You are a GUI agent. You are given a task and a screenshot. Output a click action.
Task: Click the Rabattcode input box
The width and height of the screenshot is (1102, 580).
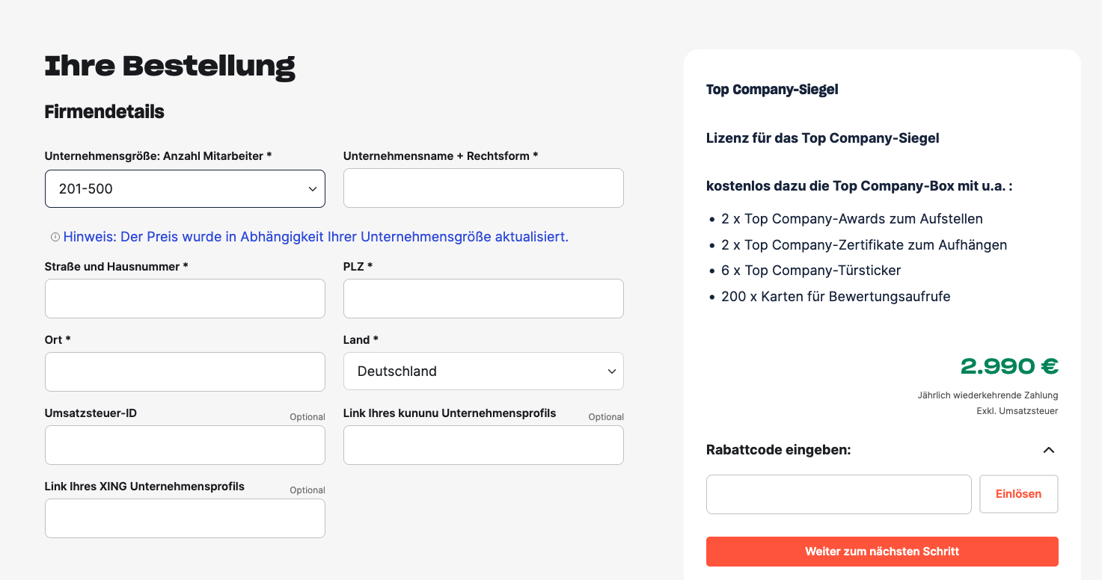point(838,494)
